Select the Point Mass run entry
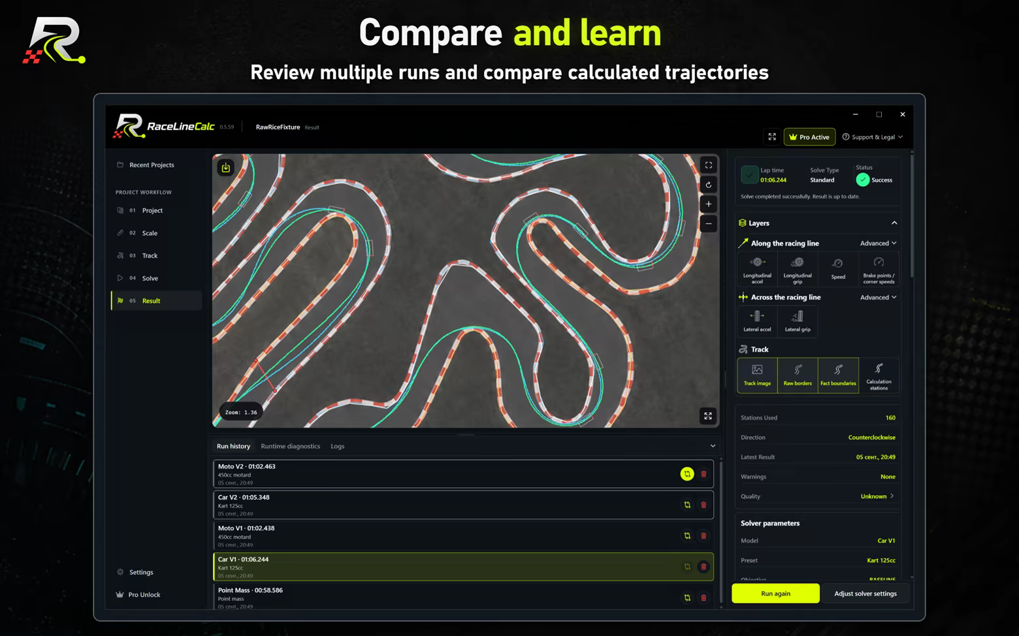The width and height of the screenshot is (1019, 636). pos(463,597)
